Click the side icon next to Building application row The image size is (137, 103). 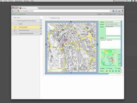coord(41,20)
